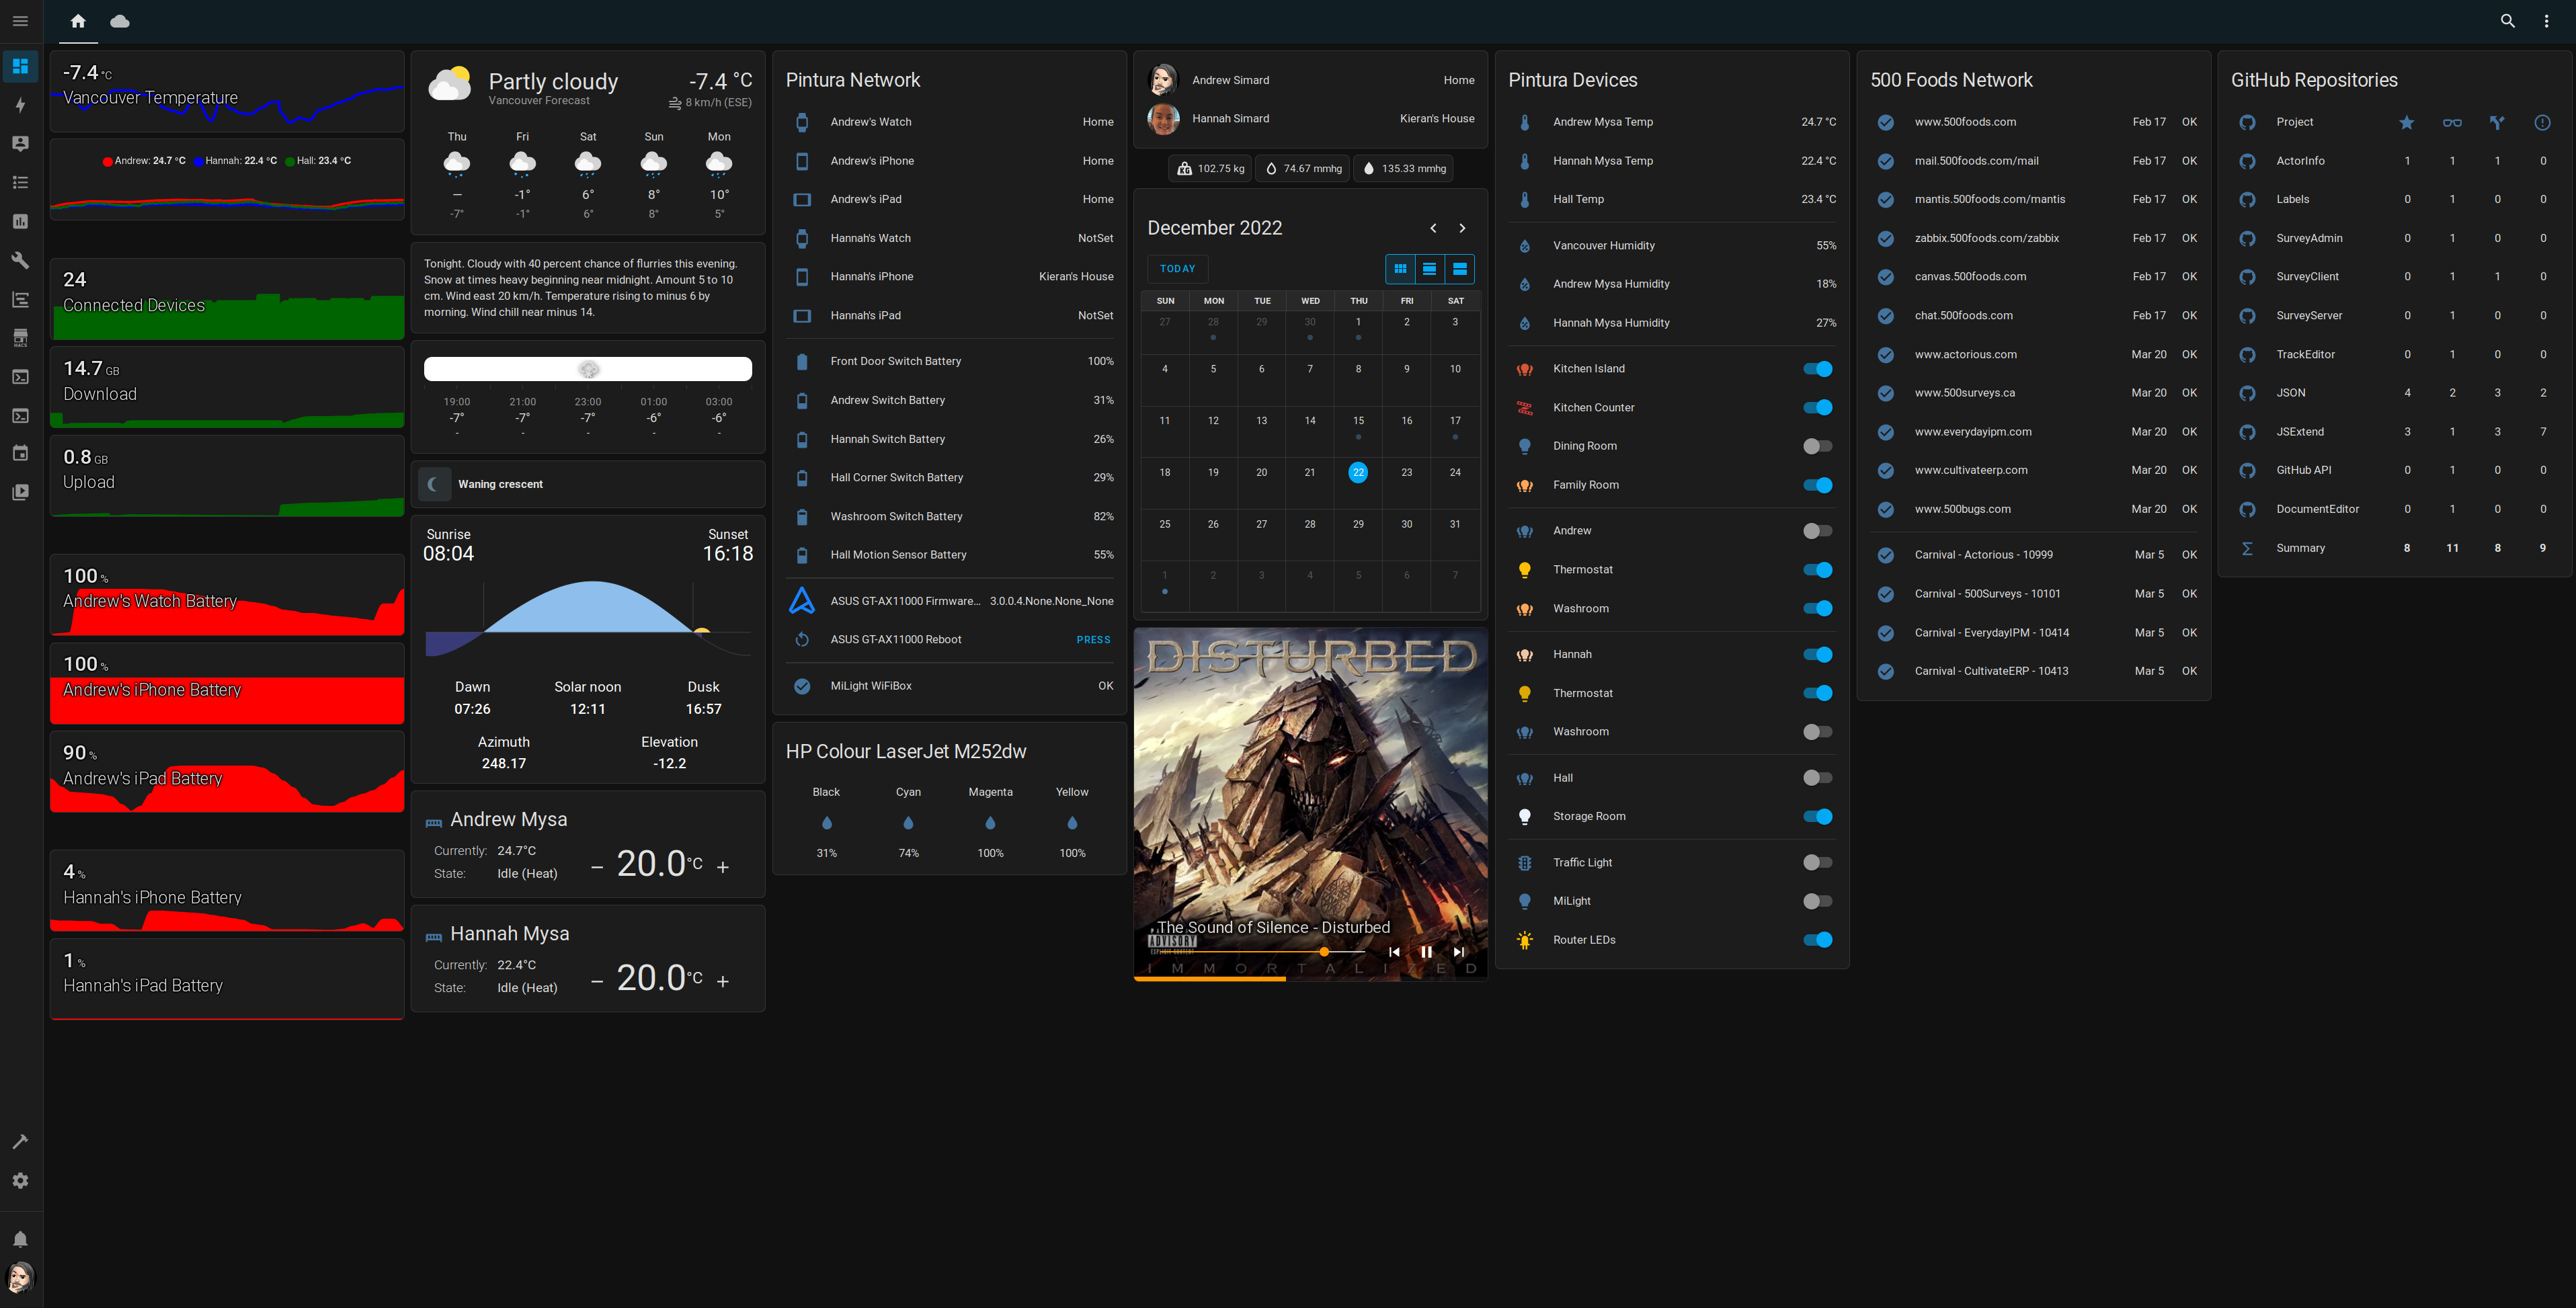Click the Waning crescent moon icon
The image size is (2576, 1308).
(433, 484)
